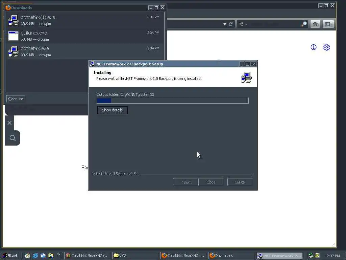Select the gdifuncs.exe download entry
Screen dimensions: 346x260
pos(84,36)
